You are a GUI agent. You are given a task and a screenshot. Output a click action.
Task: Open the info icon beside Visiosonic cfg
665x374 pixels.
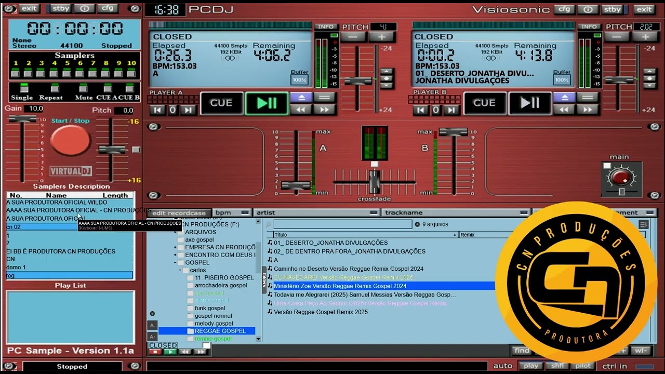(588, 9)
